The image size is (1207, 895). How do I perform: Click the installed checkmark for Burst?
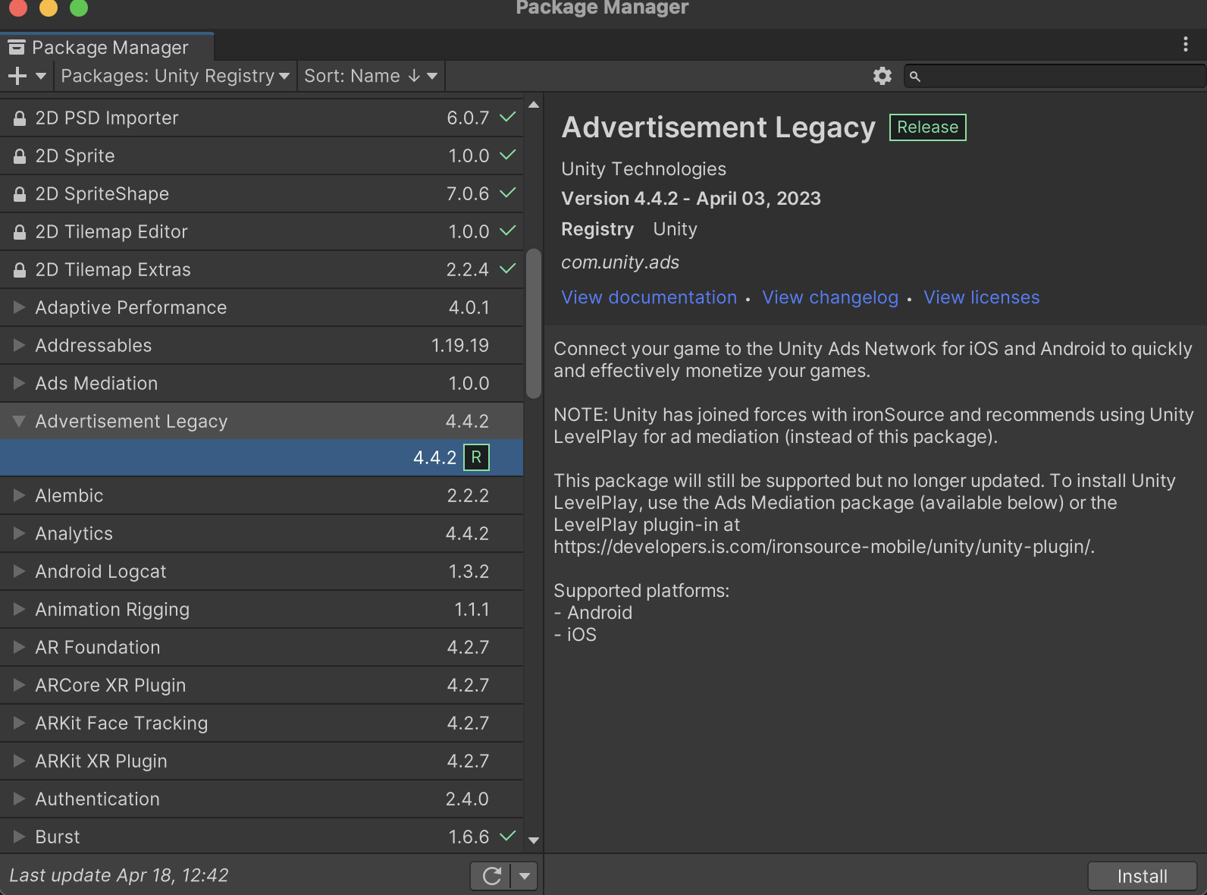(508, 837)
